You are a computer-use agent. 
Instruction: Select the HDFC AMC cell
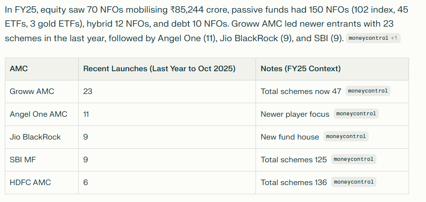click(30, 183)
